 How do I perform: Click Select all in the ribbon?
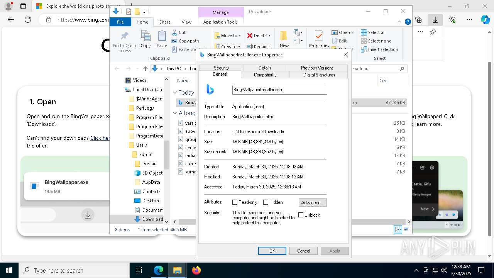point(373,32)
